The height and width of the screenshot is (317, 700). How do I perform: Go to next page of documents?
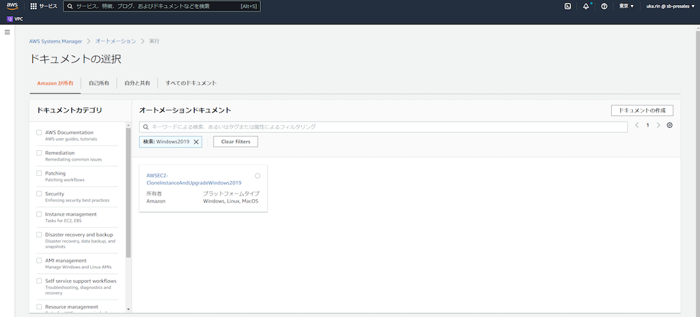tap(658, 126)
